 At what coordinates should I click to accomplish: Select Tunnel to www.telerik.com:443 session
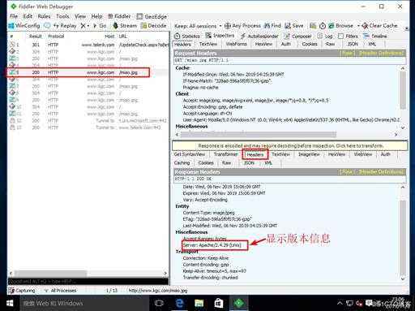tap(88, 127)
